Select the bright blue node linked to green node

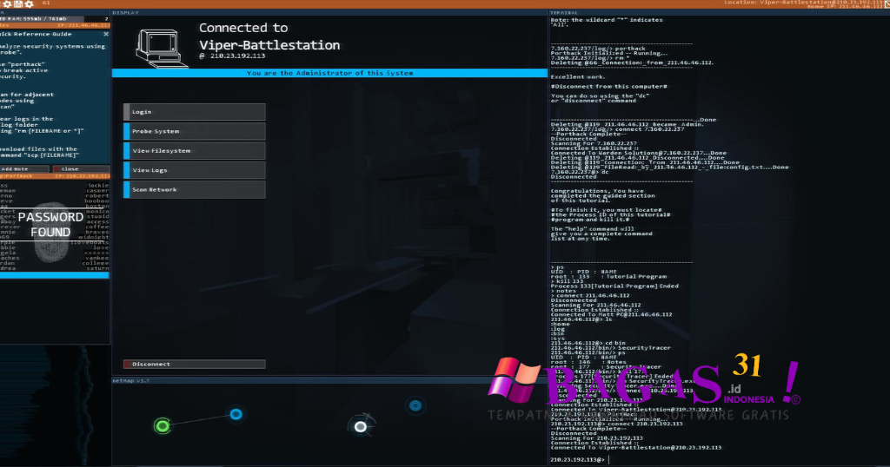236,414
